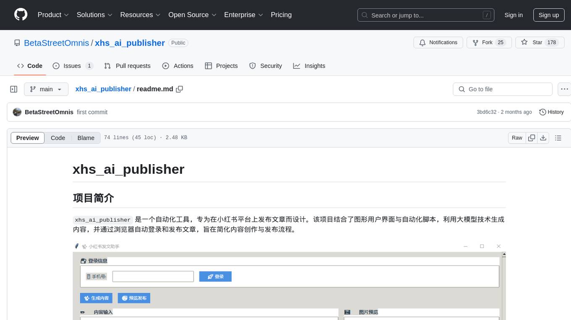View the file History

point(551,112)
